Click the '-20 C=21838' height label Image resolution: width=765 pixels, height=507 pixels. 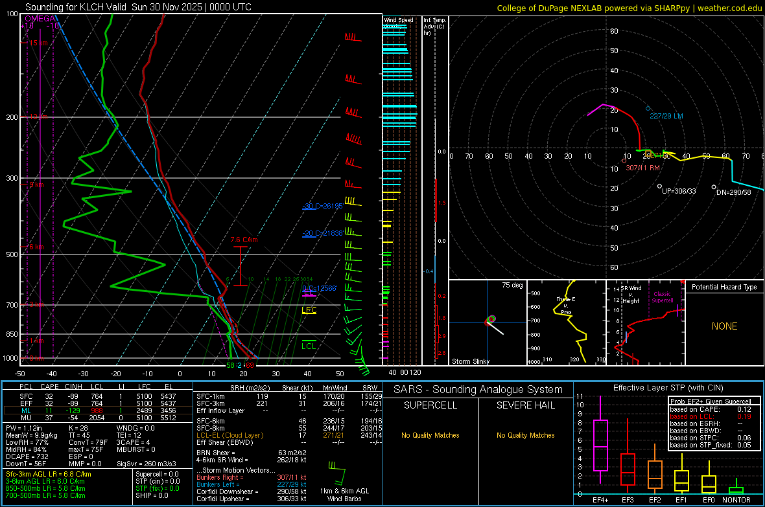click(323, 234)
